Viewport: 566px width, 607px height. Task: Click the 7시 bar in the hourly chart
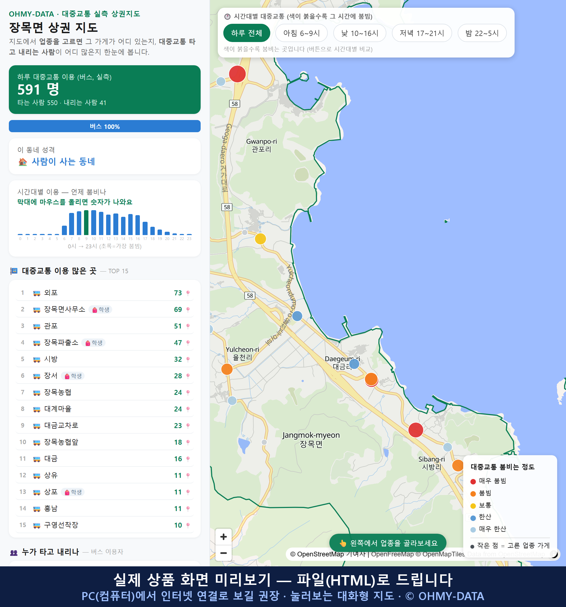point(72,224)
